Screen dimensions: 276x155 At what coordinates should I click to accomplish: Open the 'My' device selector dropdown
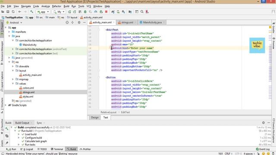[x=59, y=12]
